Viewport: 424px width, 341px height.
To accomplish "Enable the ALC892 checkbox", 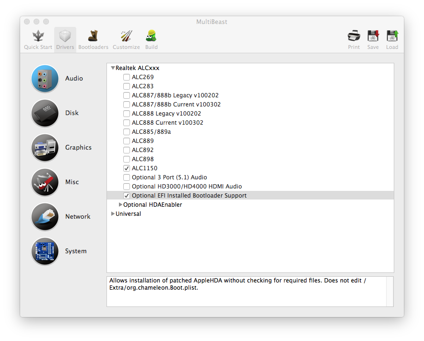I will (126, 150).
